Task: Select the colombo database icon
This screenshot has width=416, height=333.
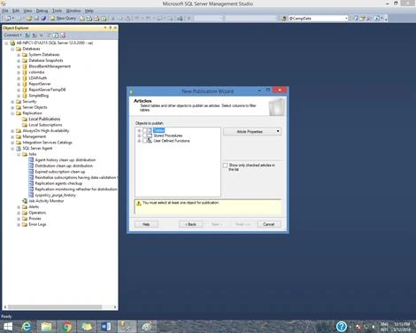Action: 25,72
